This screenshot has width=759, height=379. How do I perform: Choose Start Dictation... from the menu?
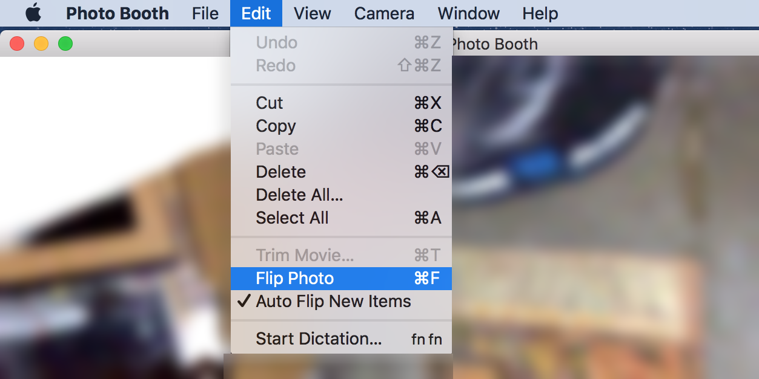[x=341, y=339]
